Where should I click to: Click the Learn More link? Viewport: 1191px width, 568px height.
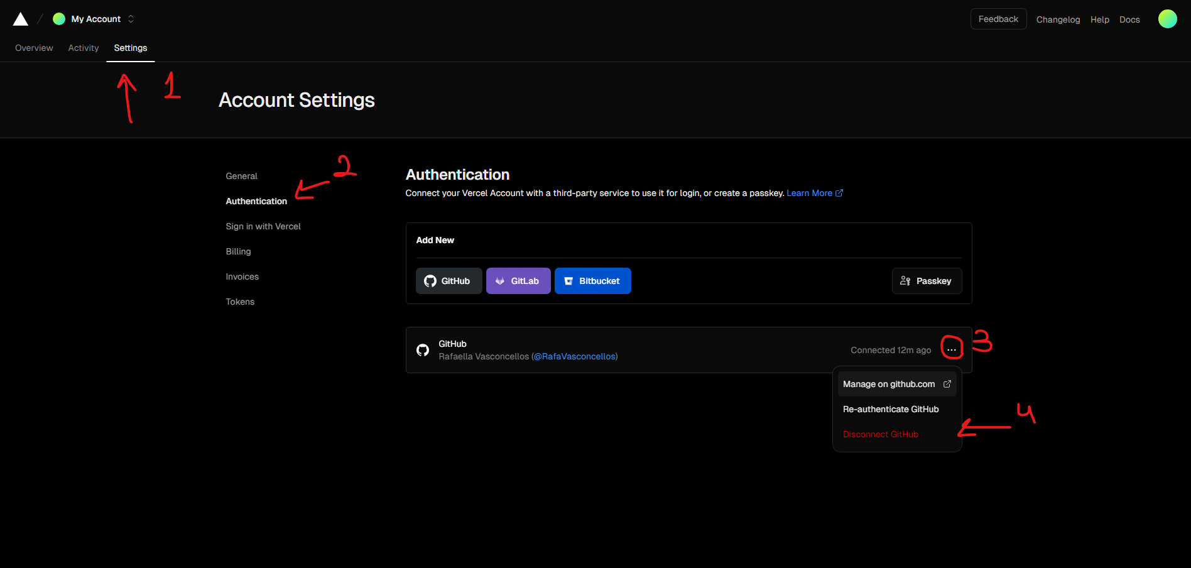click(x=809, y=193)
